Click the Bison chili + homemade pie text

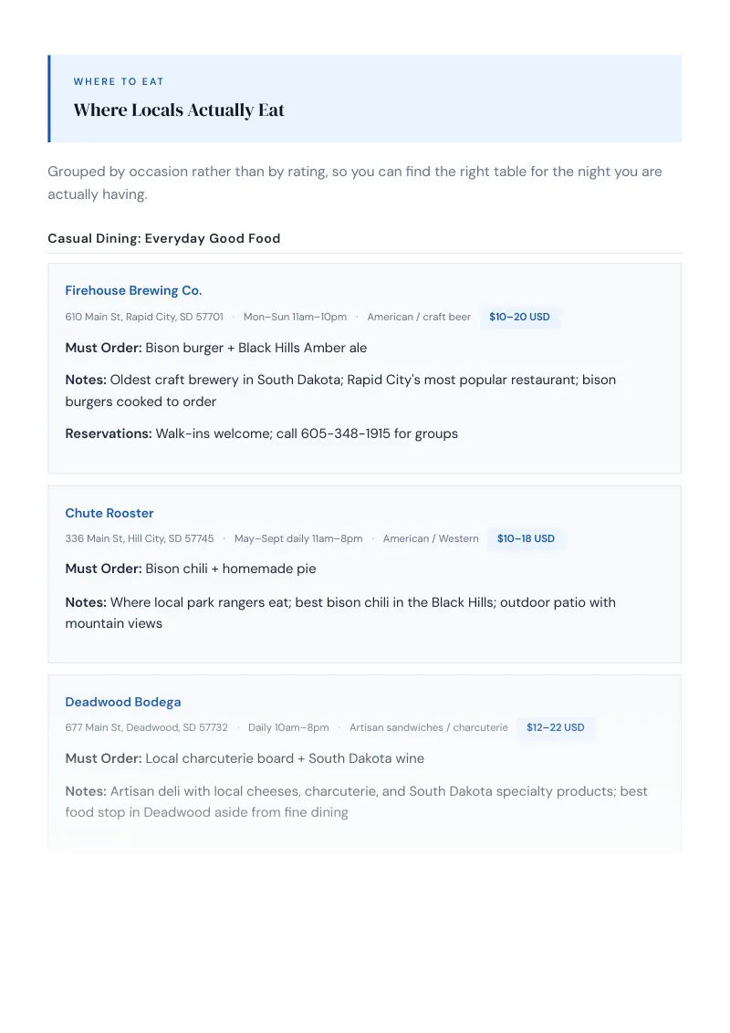(231, 569)
